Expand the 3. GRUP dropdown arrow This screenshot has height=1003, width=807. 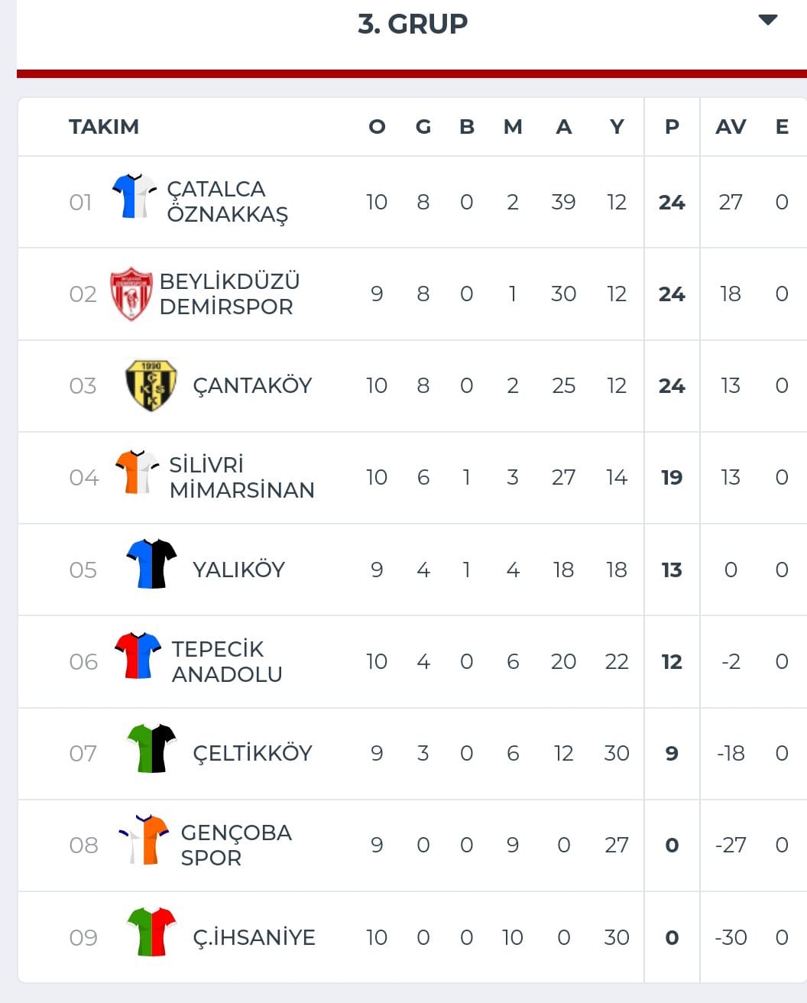tap(768, 20)
